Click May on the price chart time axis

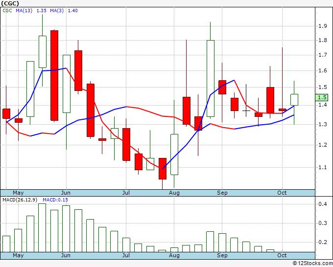pos(18,193)
